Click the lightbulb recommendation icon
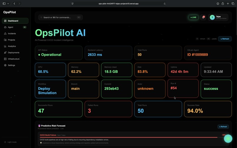 (41, 143)
